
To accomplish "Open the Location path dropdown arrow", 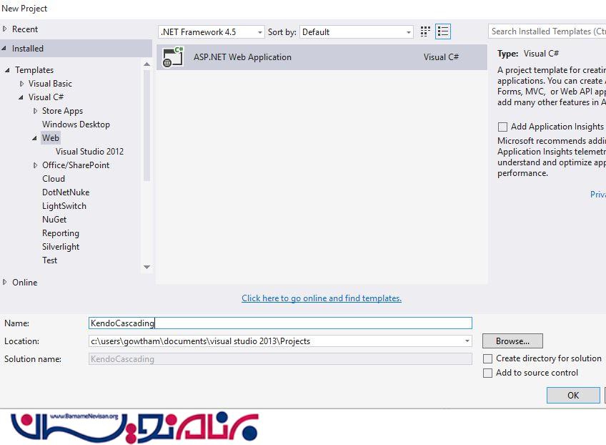I will (x=467, y=341).
